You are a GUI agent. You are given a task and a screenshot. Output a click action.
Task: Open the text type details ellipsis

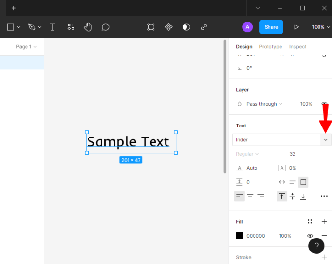324,196
